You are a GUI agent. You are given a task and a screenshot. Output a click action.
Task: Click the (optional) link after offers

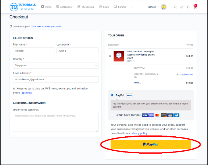tap(26, 93)
